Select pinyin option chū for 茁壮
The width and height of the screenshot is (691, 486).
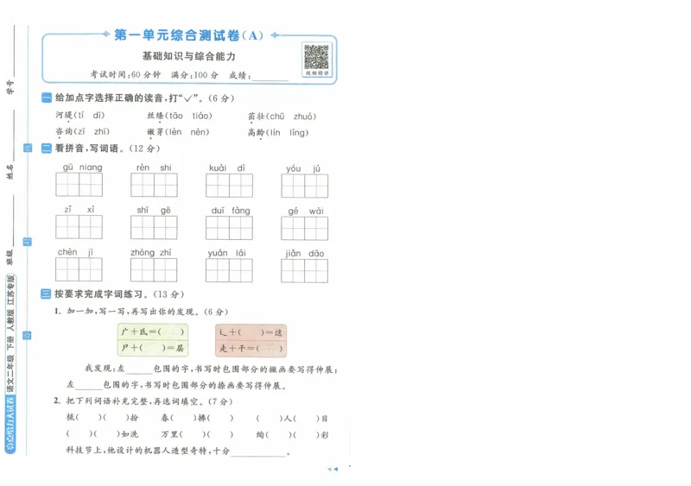276,117
